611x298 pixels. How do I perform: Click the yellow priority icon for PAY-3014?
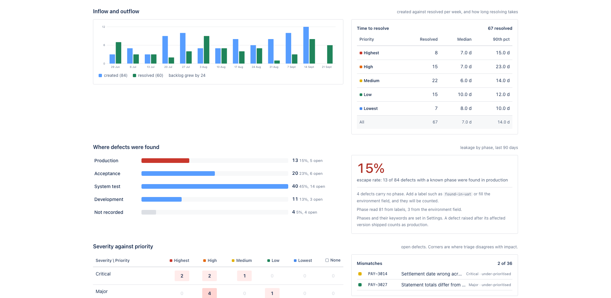click(x=360, y=274)
